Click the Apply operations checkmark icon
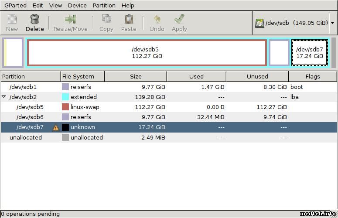338x218 pixels. (179, 20)
